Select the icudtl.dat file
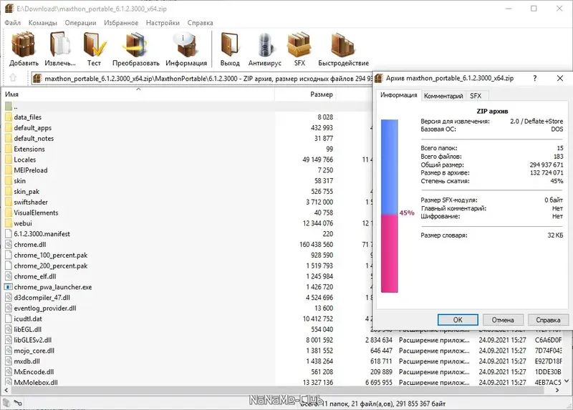 (x=28, y=318)
